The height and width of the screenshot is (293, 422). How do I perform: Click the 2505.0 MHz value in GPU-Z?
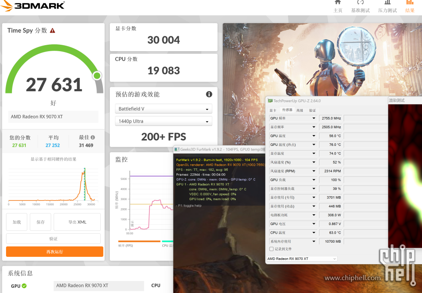click(x=331, y=127)
